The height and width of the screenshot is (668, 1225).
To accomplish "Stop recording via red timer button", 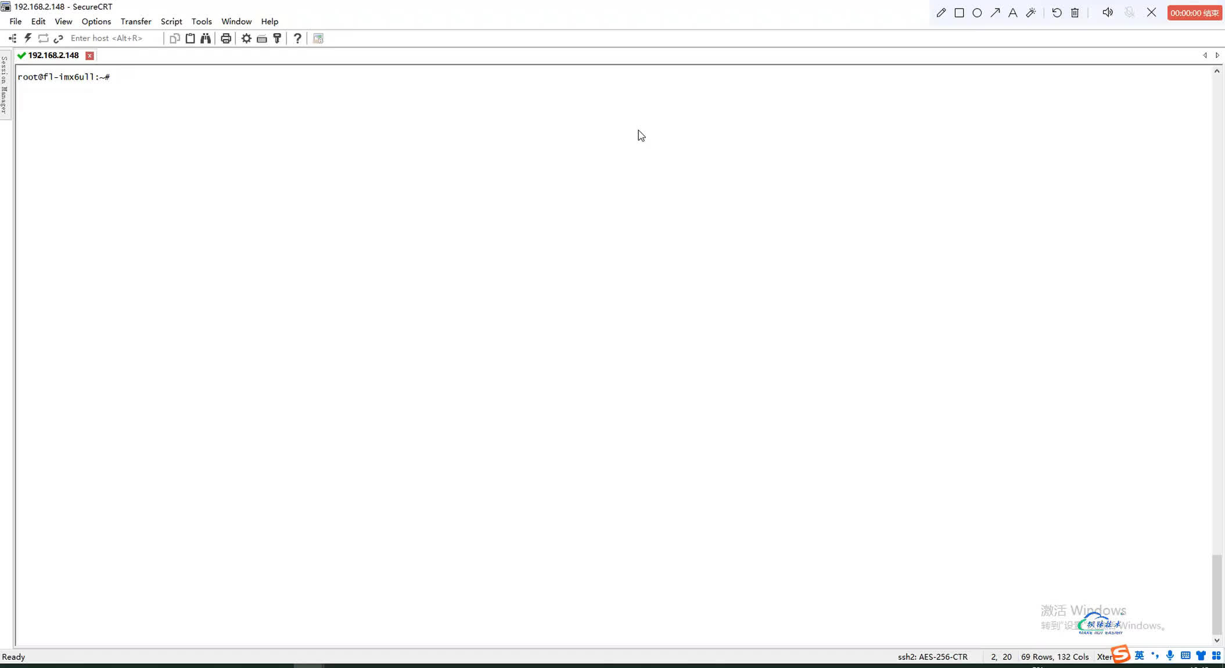I will pos(1194,13).
